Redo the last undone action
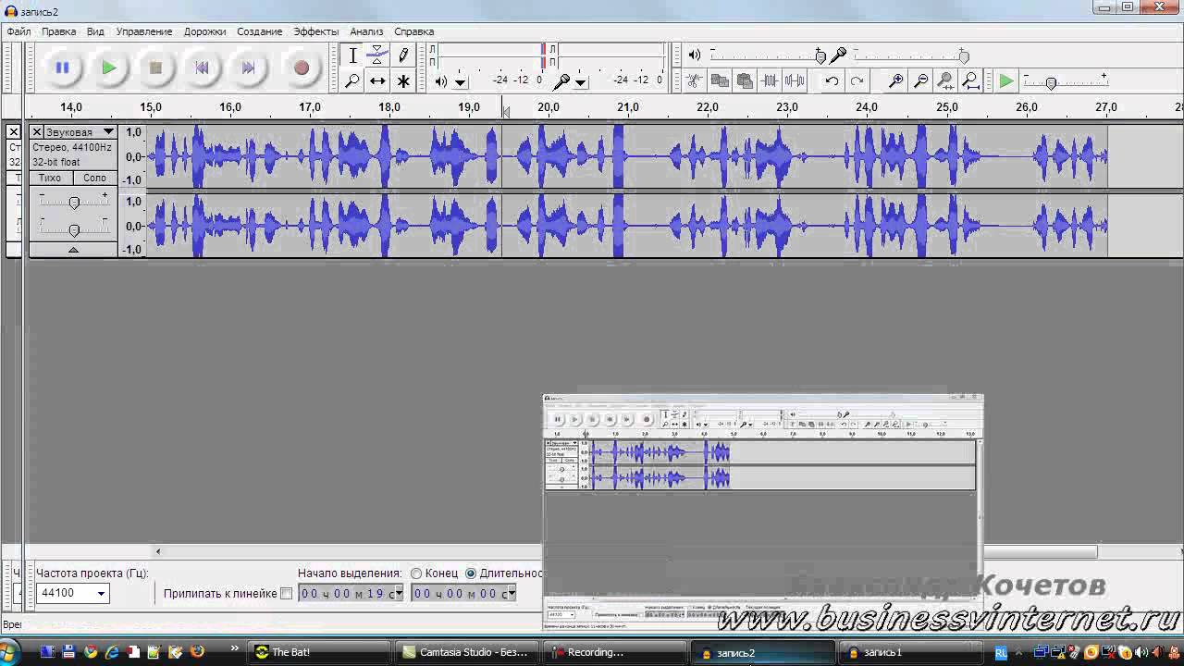The width and height of the screenshot is (1184, 666). point(857,81)
